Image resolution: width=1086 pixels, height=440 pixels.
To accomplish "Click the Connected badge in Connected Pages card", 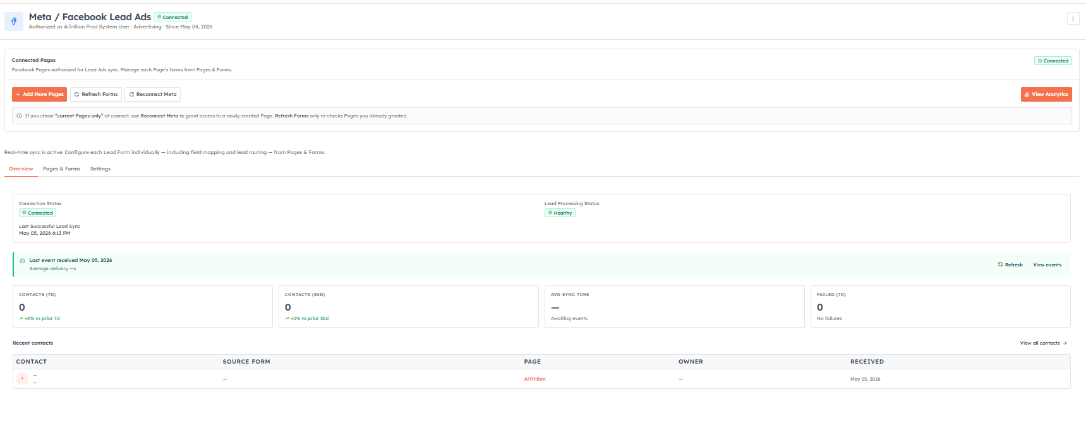I will coord(1053,61).
